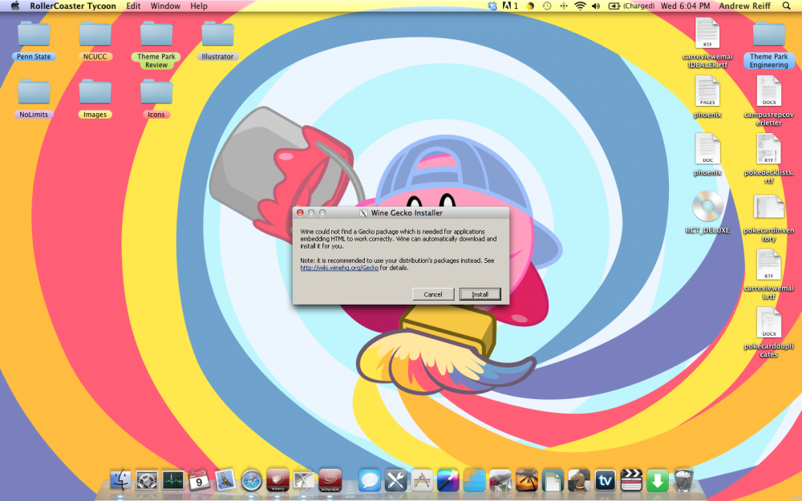Open the Spotlight search icon

tap(784, 6)
